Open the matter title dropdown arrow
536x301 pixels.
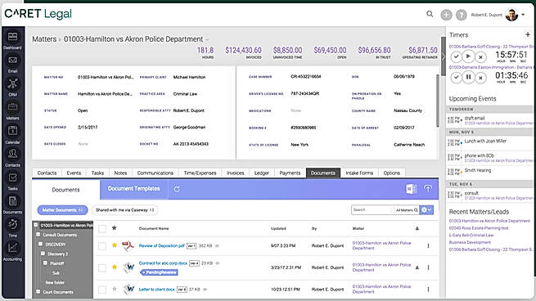[x=207, y=40]
